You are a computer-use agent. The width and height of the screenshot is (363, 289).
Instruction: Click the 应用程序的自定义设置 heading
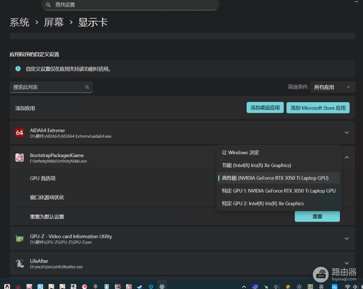34,54
